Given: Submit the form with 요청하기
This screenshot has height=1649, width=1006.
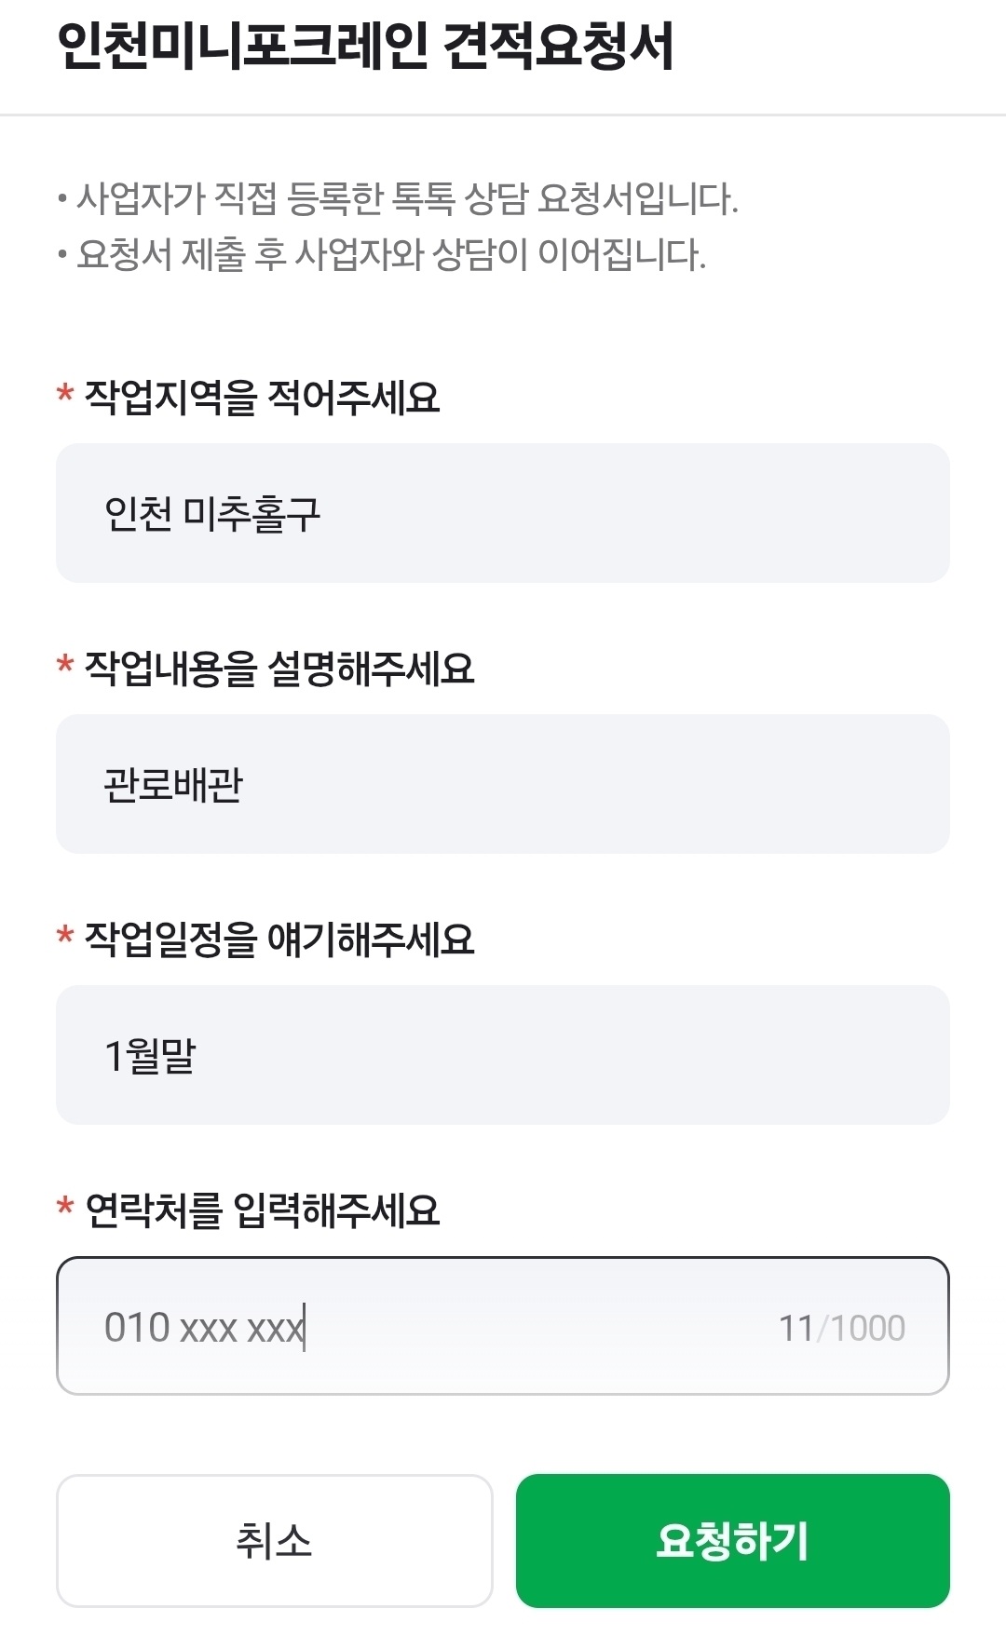Looking at the screenshot, I should click(733, 1541).
